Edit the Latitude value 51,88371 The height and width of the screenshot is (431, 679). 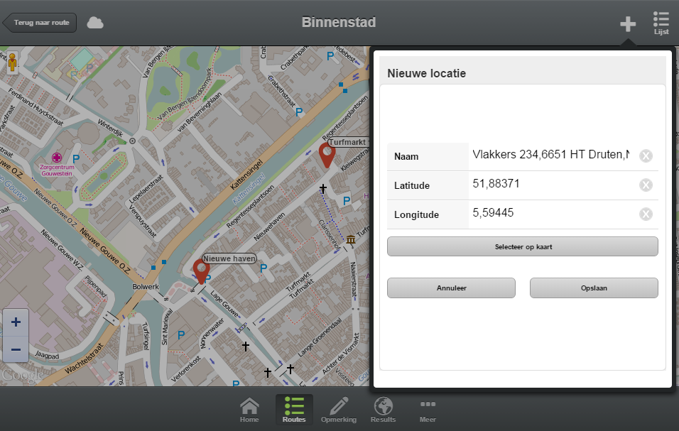pyautogui.click(x=551, y=184)
